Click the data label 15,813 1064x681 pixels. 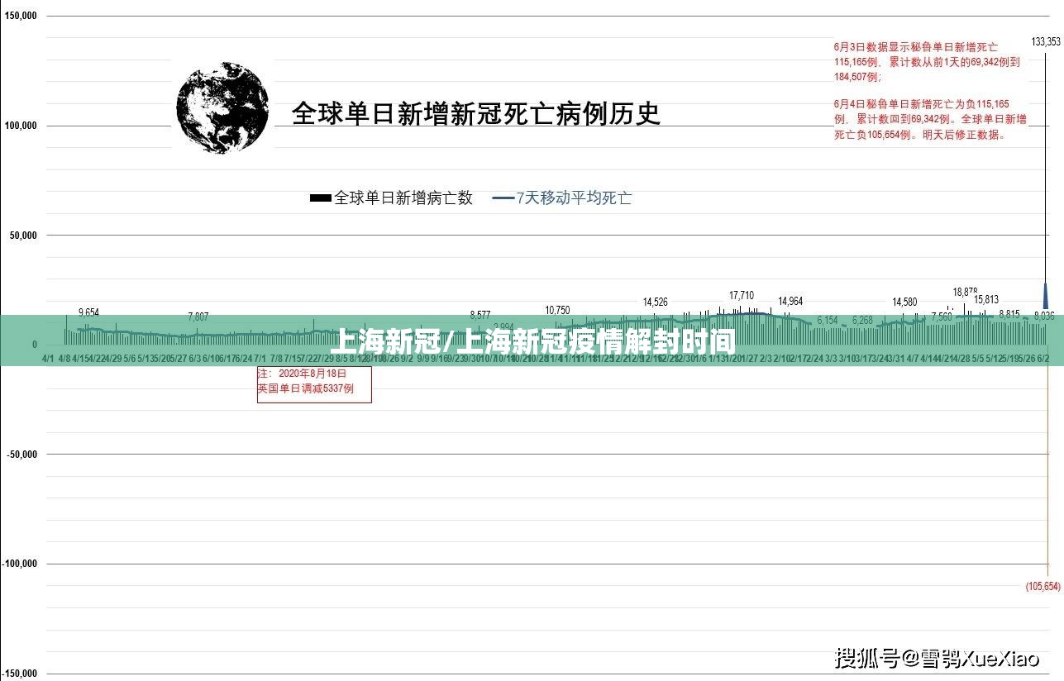986,300
